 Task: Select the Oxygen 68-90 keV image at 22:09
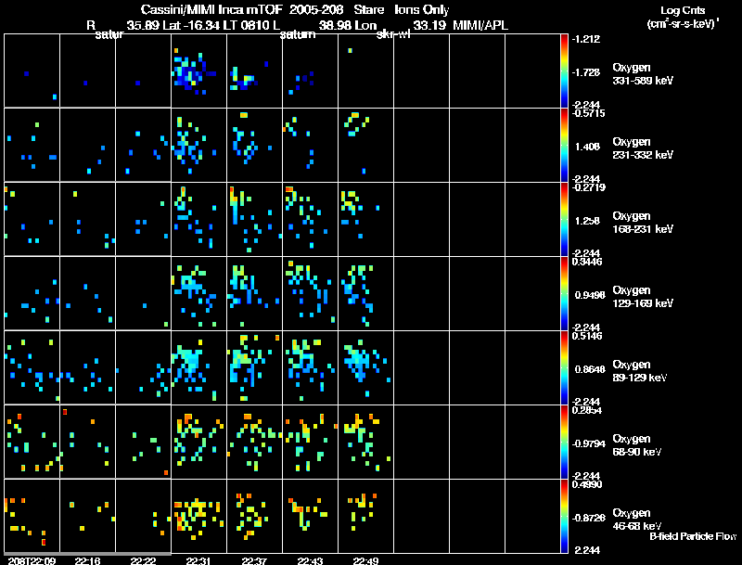point(32,442)
